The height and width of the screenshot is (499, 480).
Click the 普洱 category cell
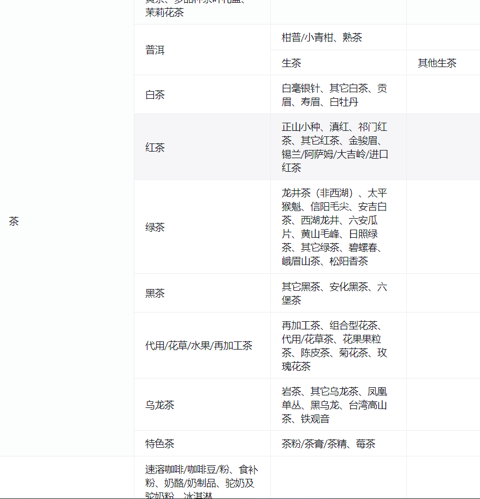pyautogui.click(x=155, y=50)
